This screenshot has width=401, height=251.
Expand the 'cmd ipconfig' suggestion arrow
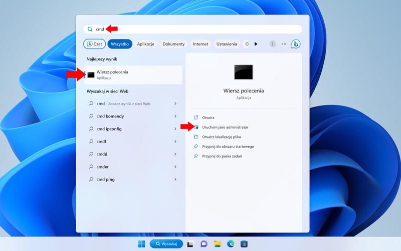point(175,129)
